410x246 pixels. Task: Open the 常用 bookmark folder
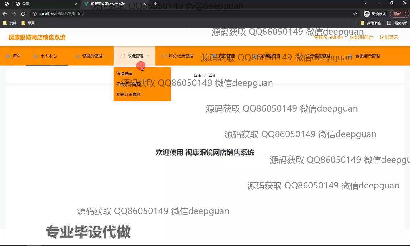28,23
